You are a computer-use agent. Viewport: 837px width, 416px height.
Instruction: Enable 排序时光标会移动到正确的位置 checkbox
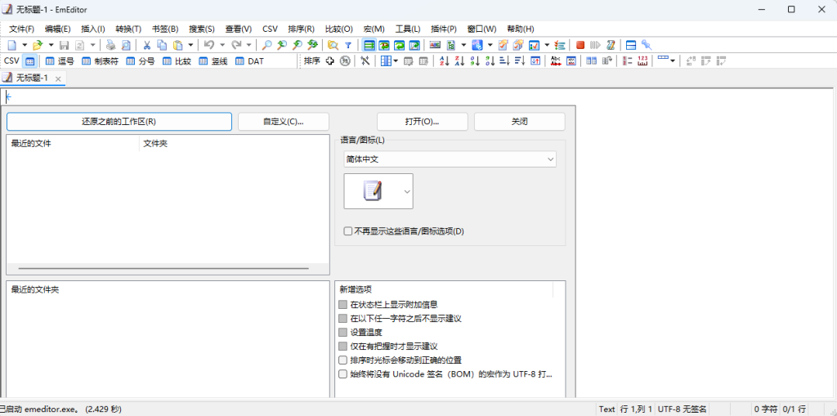click(342, 360)
